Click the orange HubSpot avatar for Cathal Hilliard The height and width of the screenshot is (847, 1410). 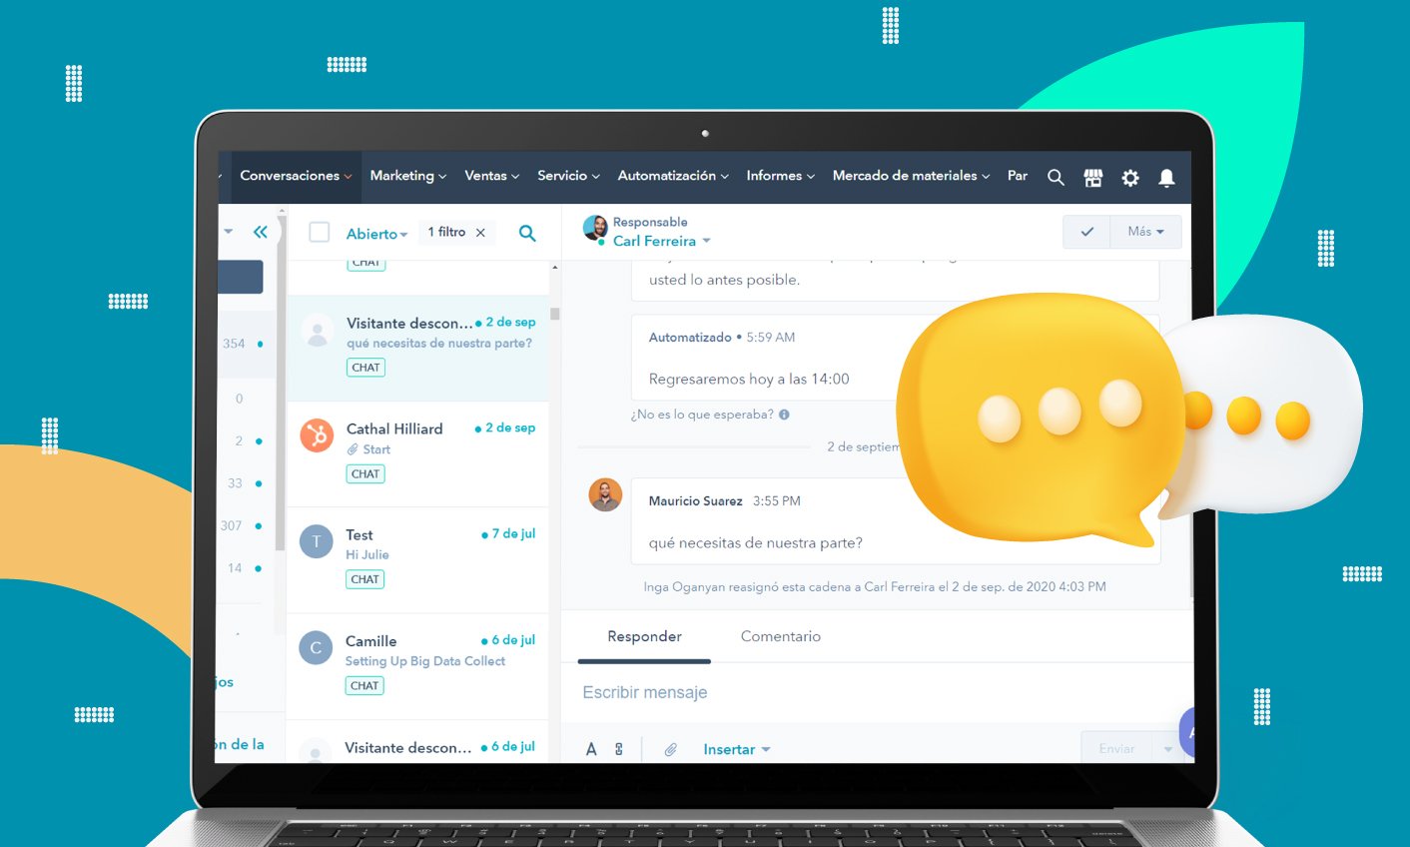click(x=317, y=435)
